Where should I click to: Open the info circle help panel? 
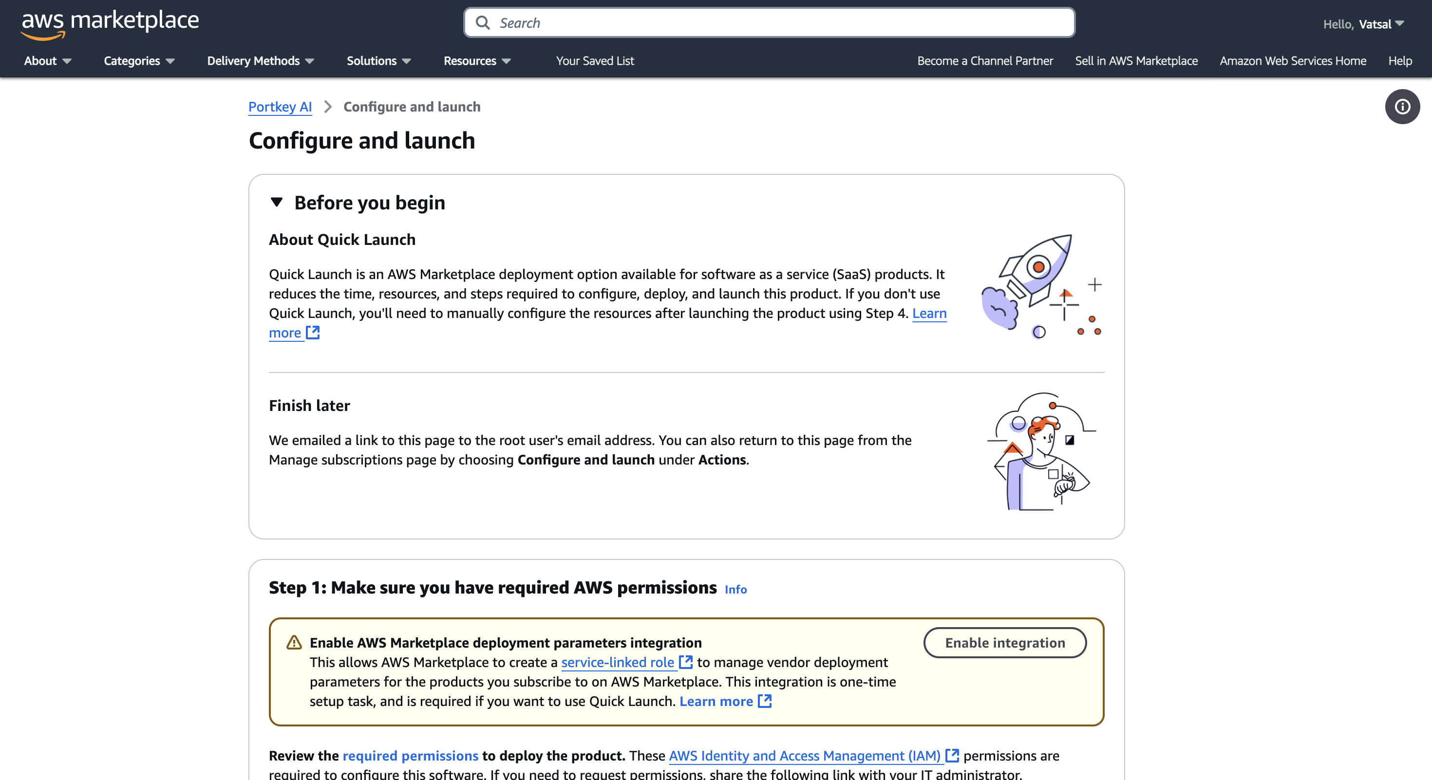click(1401, 107)
